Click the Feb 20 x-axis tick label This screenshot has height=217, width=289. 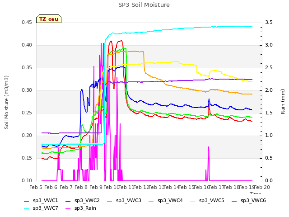click(262, 187)
